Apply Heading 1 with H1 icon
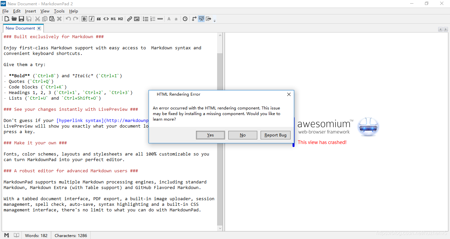This screenshot has height=239, width=450. (x=113, y=19)
